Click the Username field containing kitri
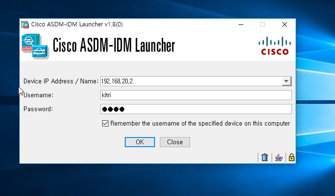335x196 pixels. (x=196, y=95)
